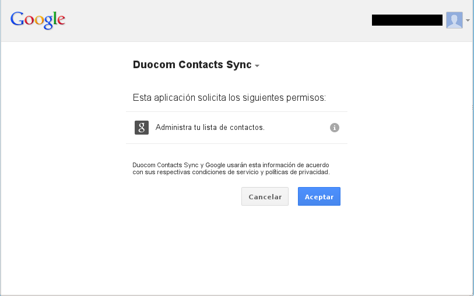Screen dimensions: 474x296
Task: Click the red 'e' ending Google logo
Action: [x=60, y=21]
